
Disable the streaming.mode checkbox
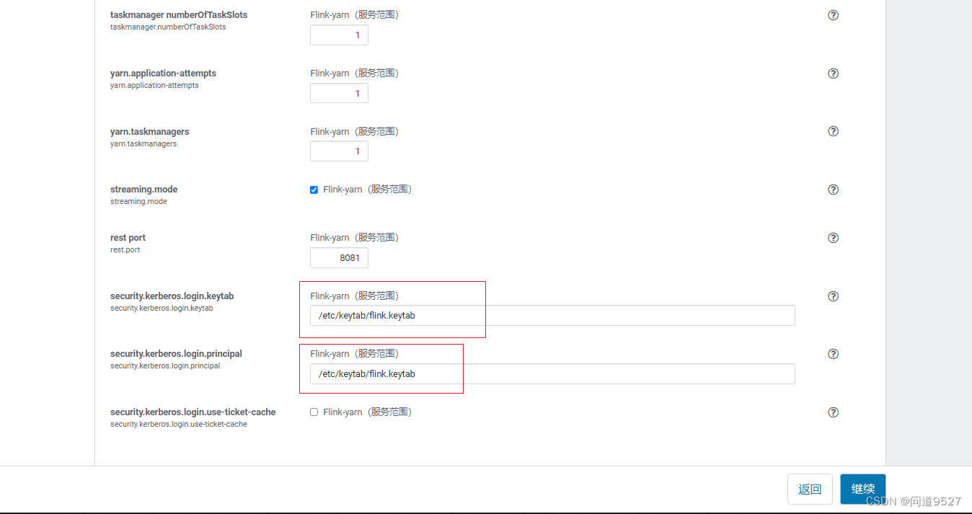[314, 190]
